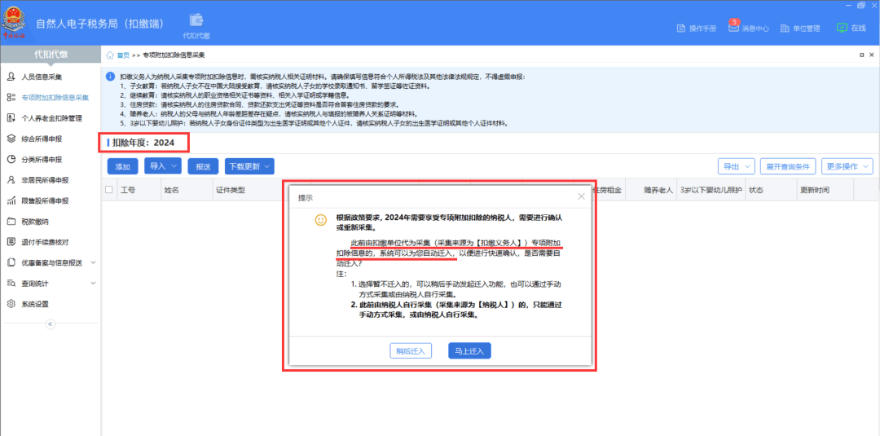Toggle the select-all checkbox in table header
Image resolution: width=880 pixels, height=436 pixels.
coord(109,190)
